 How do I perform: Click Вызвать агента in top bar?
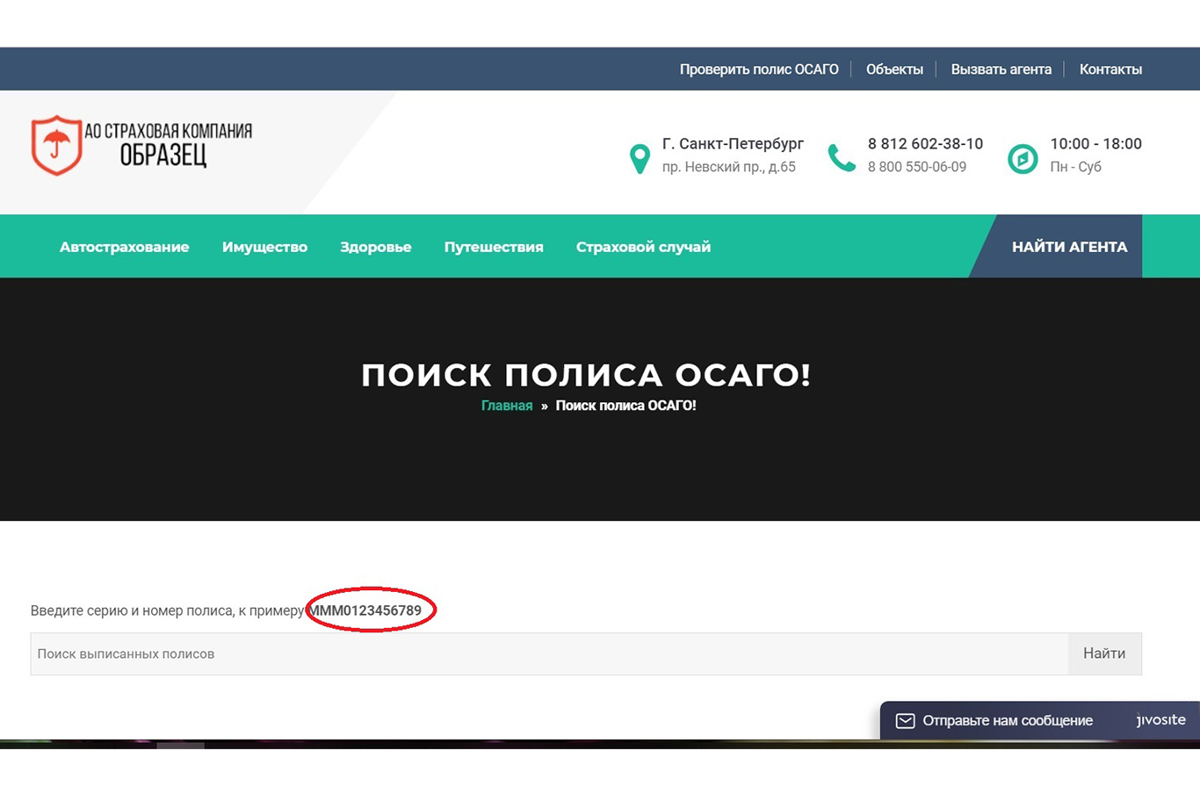(1001, 69)
